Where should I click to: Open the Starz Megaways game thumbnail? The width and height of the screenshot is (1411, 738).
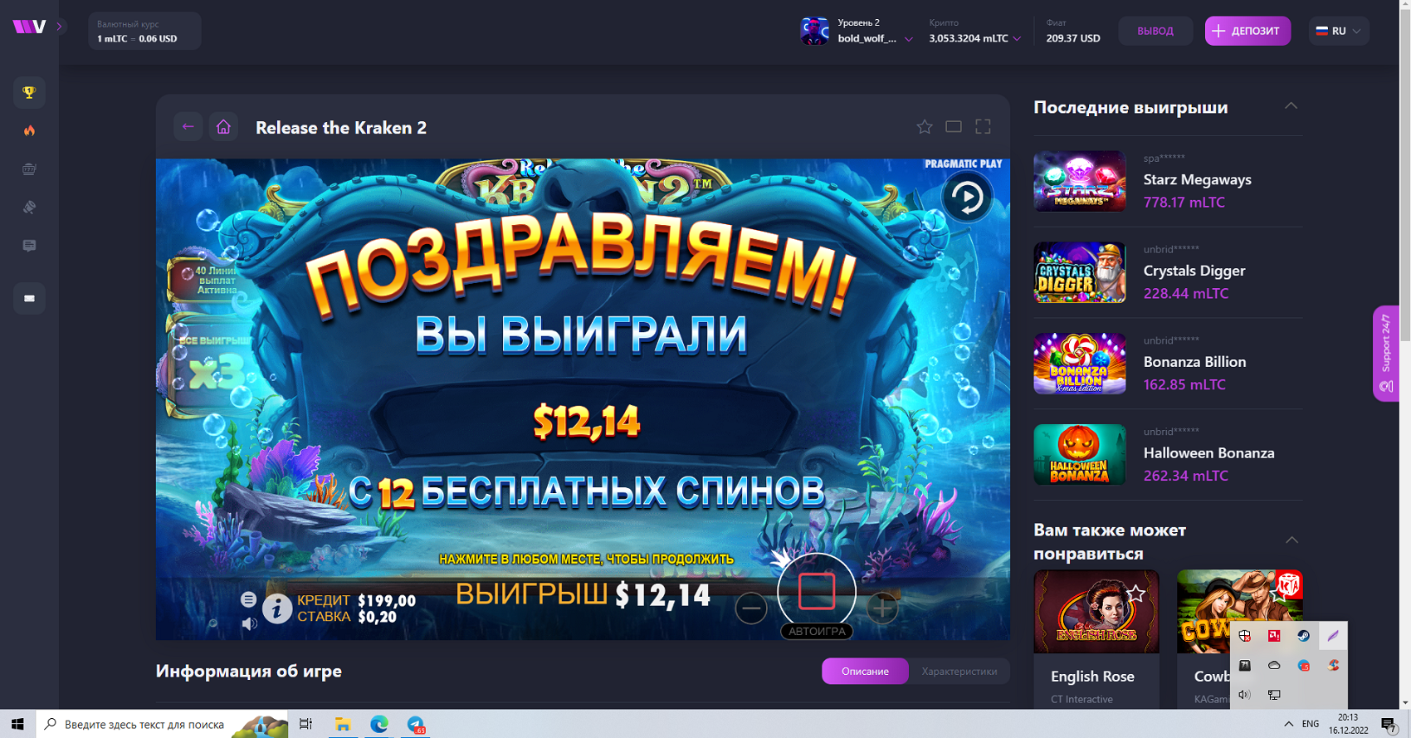pyautogui.click(x=1080, y=181)
